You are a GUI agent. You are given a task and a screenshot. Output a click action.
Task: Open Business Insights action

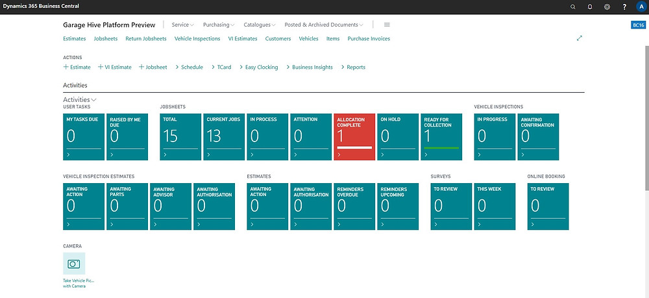pyautogui.click(x=309, y=67)
